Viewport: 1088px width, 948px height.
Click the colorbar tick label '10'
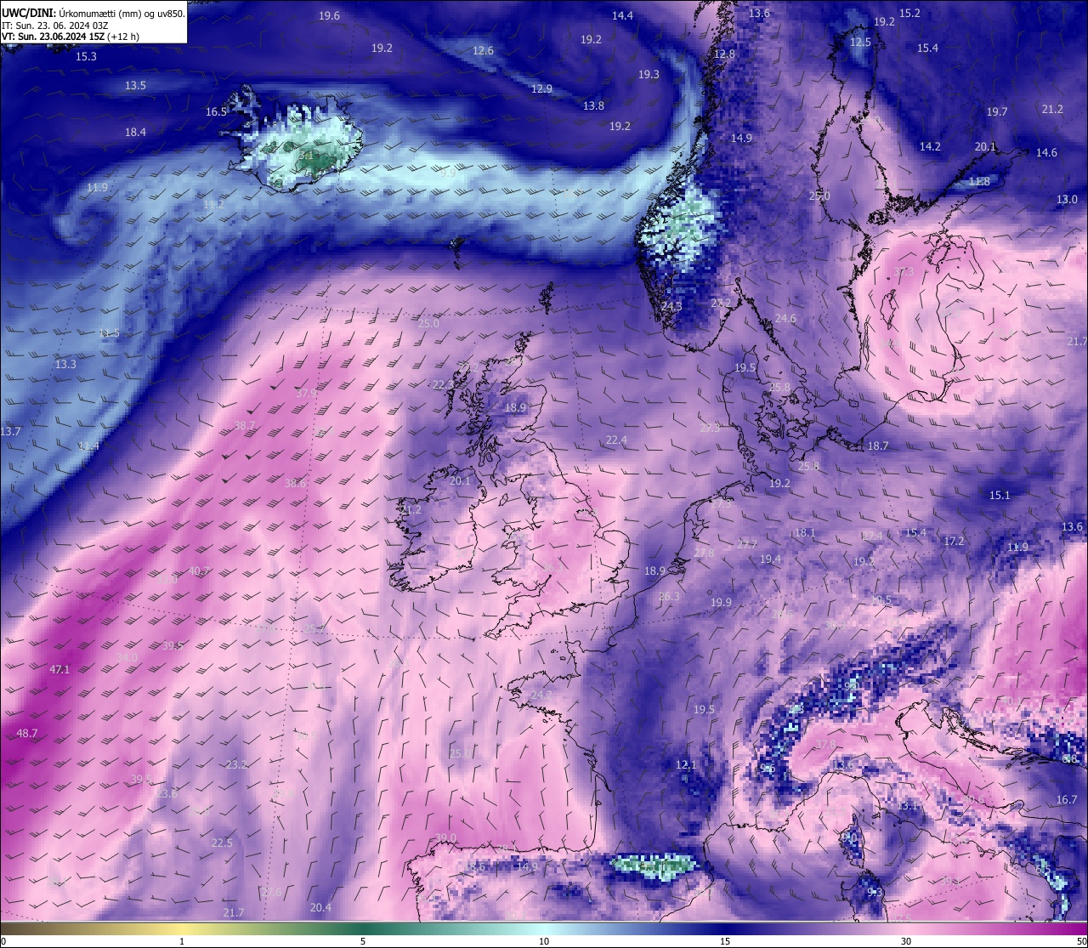tap(544, 941)
